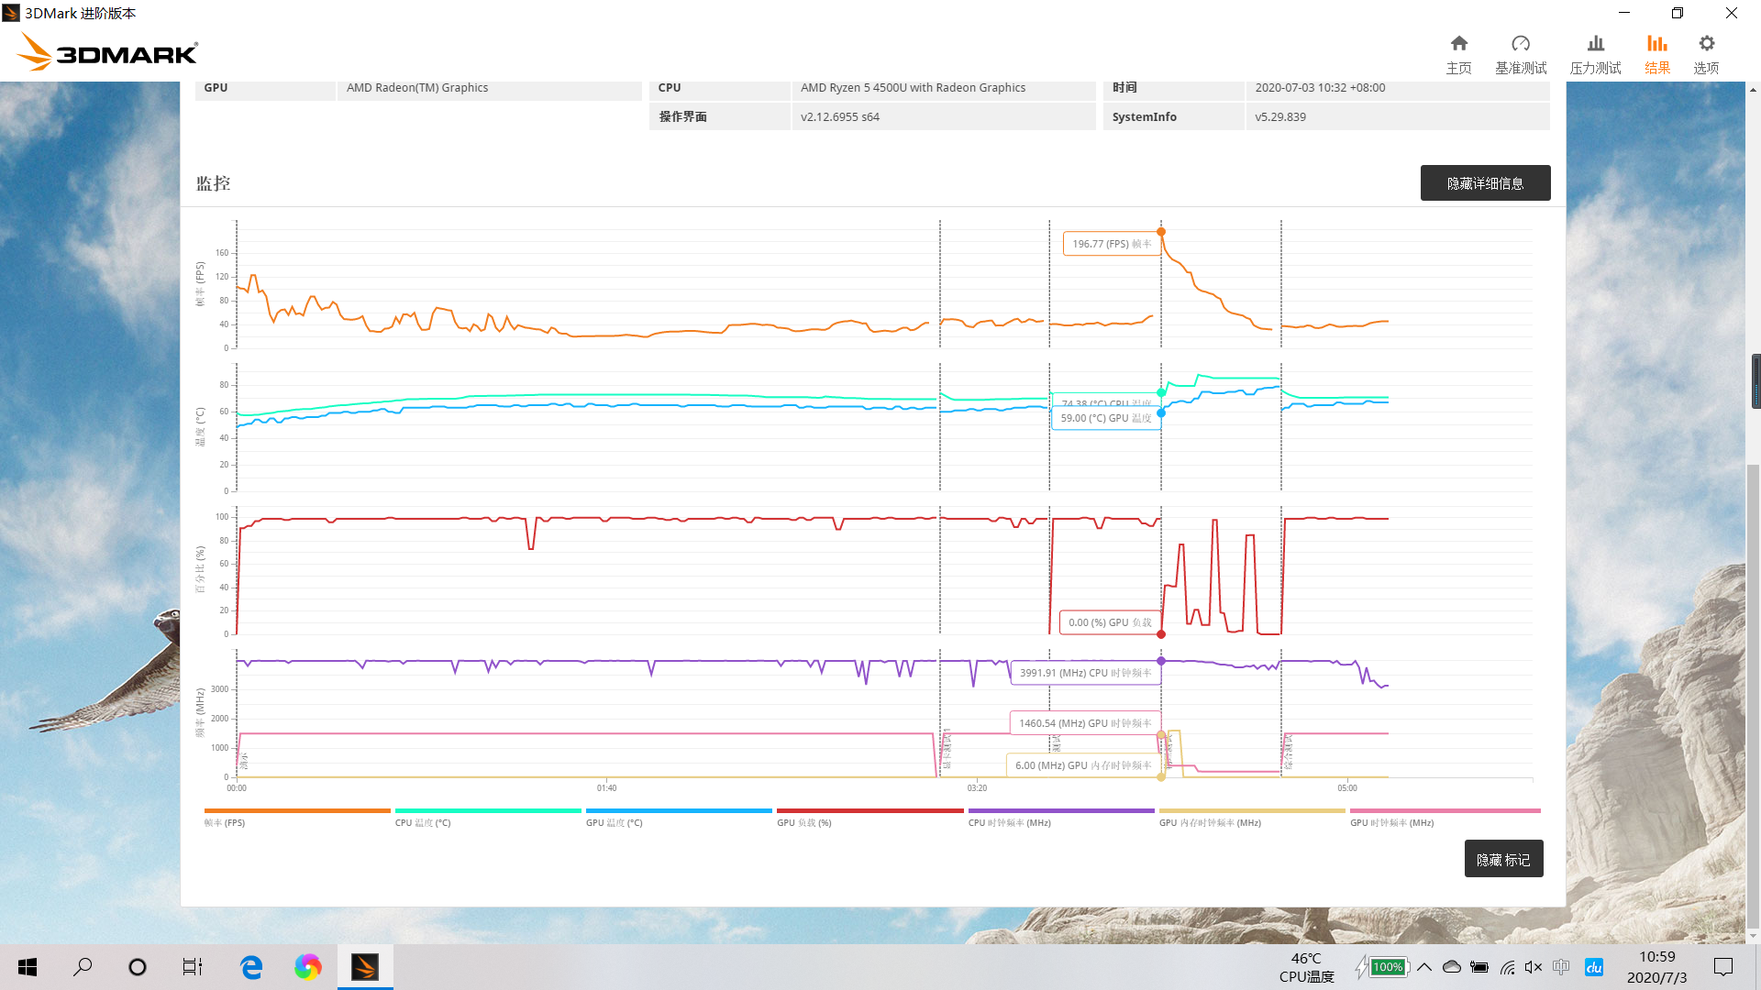This screenshot has width=1761, height=990.
Task: Open Cortana circle icon
Action: tap(138, 967)
